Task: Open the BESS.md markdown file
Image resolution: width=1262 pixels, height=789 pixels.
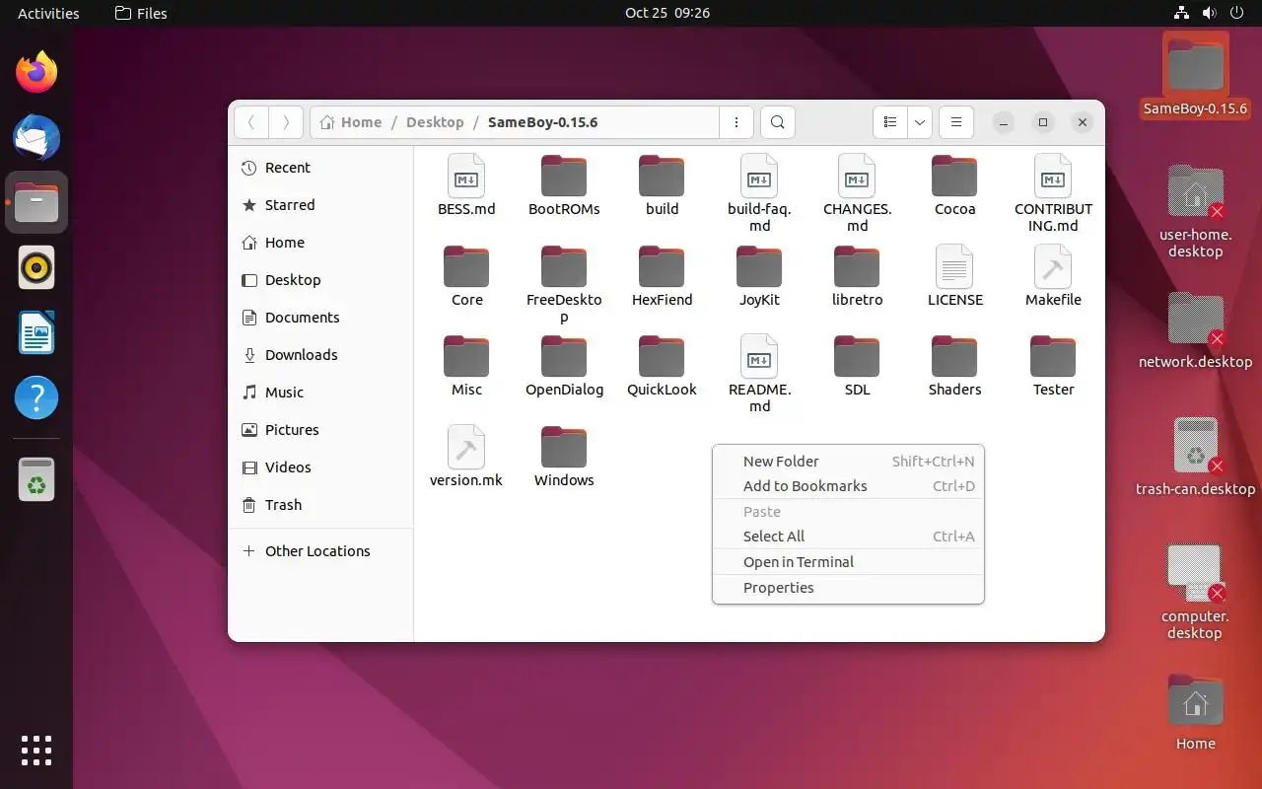Action: tap(466, 185)
